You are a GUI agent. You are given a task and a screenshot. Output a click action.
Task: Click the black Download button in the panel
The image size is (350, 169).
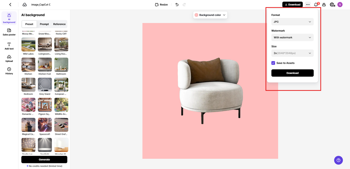tap(292, 73)
